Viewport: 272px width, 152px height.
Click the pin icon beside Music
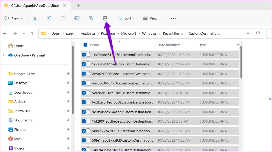pos(68,139)
